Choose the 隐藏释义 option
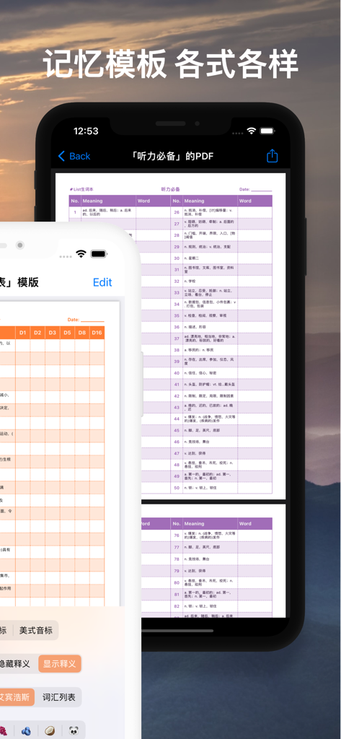 [15, 664]
